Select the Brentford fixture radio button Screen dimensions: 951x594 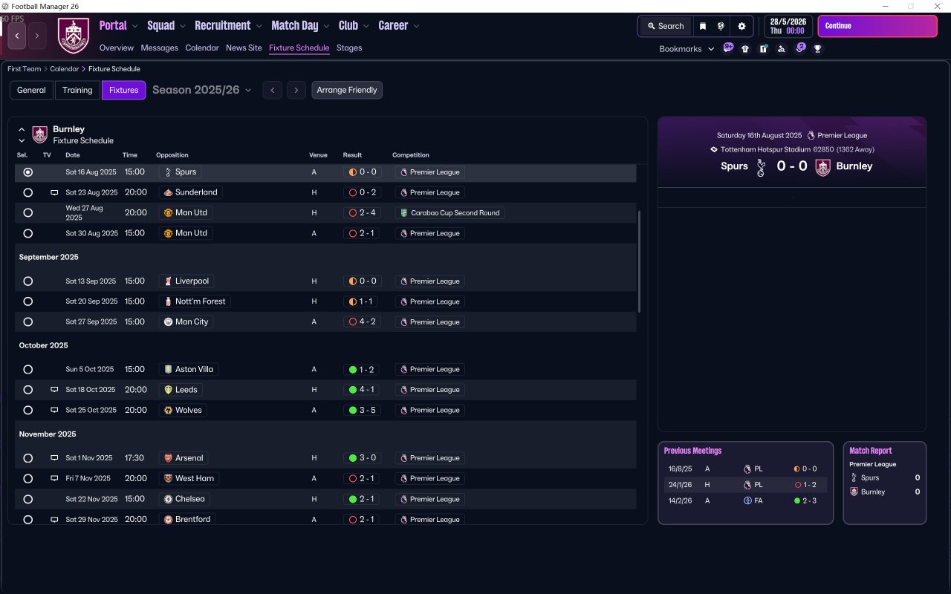[28, 520]
